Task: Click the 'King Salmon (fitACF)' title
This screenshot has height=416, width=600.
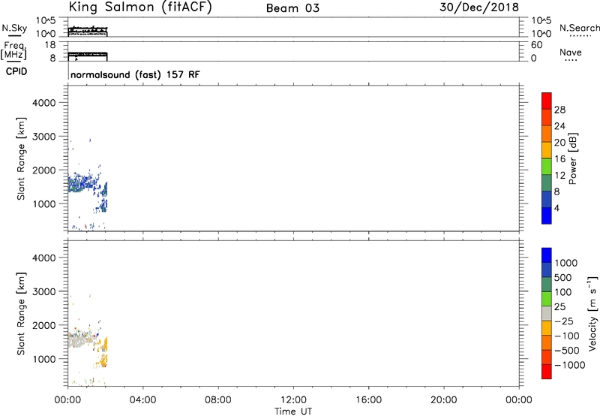Action: point(140,8)
